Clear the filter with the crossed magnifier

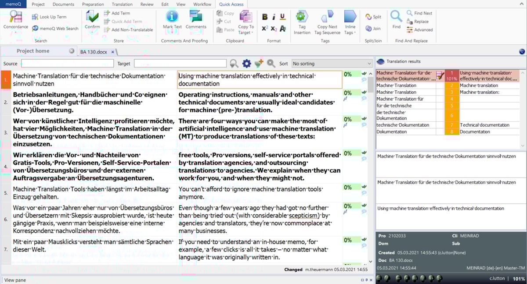click(271, 64)
